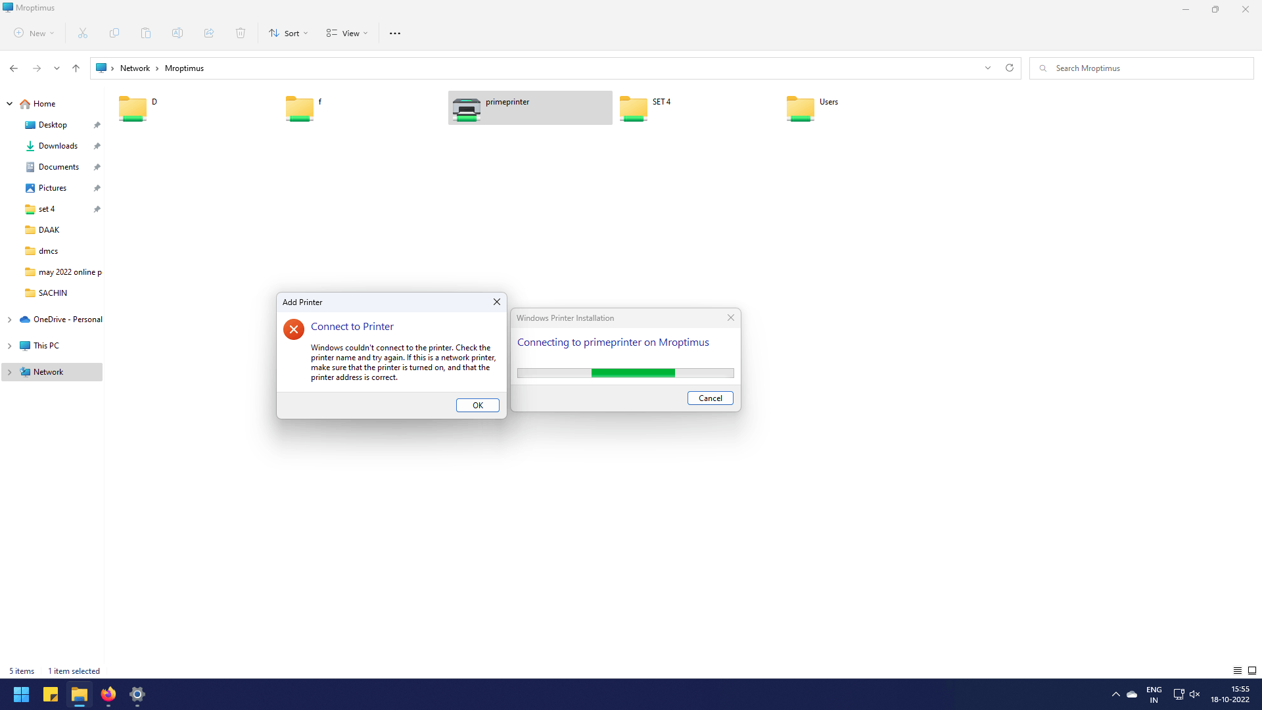Open Firefox from the taskbar

(108, 694)
